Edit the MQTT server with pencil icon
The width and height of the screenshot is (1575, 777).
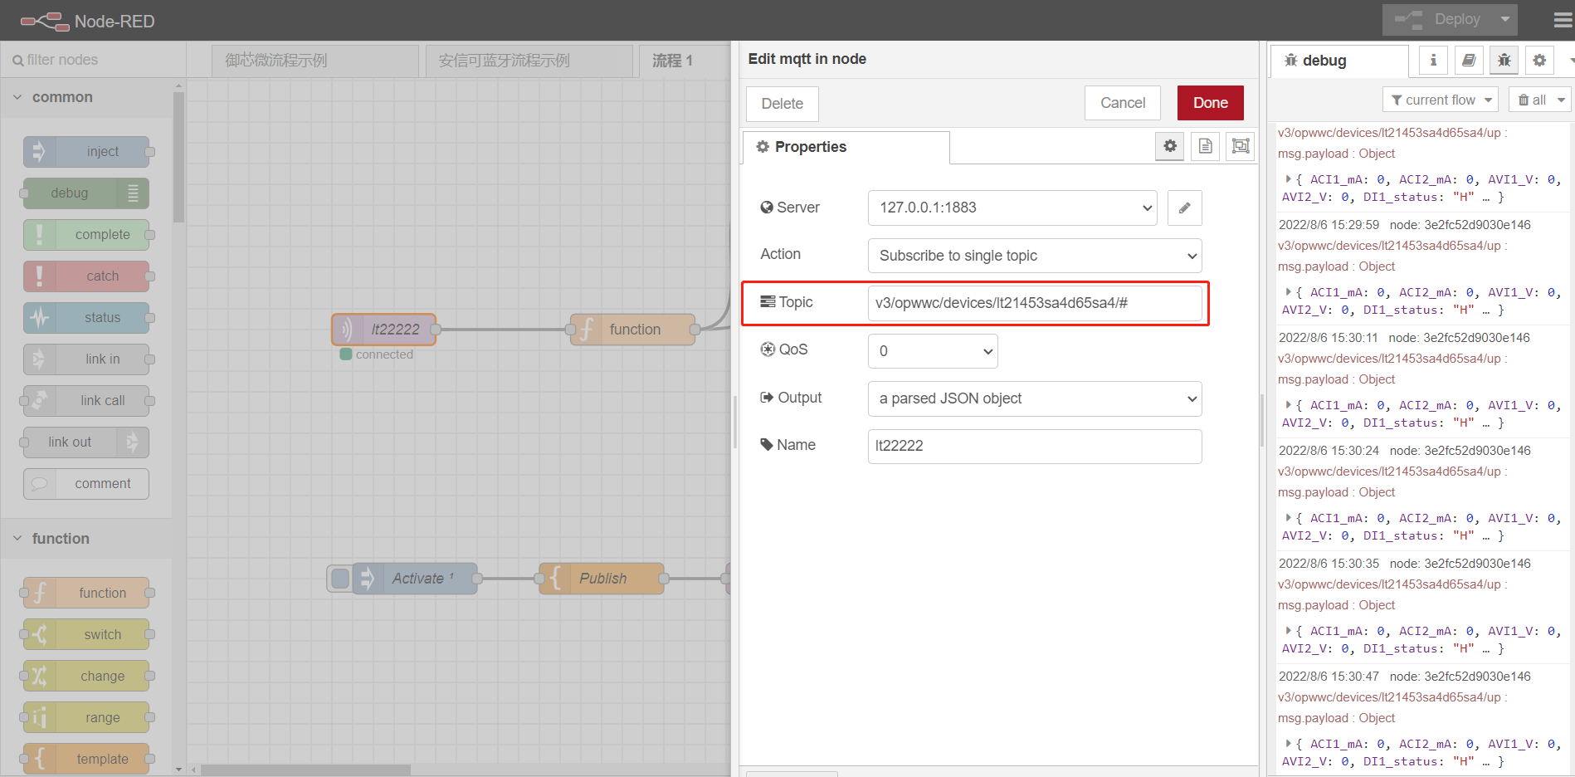pos(1184,208)
